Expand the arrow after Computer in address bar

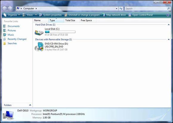click(36, 8)
